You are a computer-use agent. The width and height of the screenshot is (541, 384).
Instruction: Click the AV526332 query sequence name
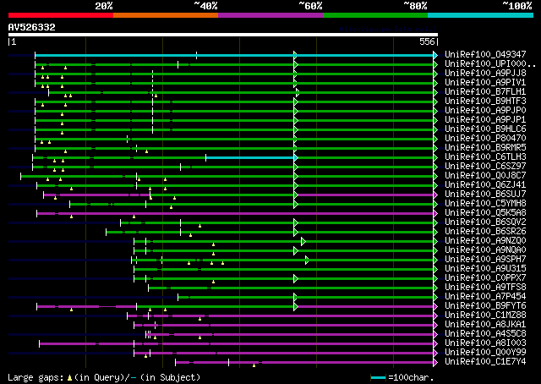pyautogui.click(x=32, y=27)
